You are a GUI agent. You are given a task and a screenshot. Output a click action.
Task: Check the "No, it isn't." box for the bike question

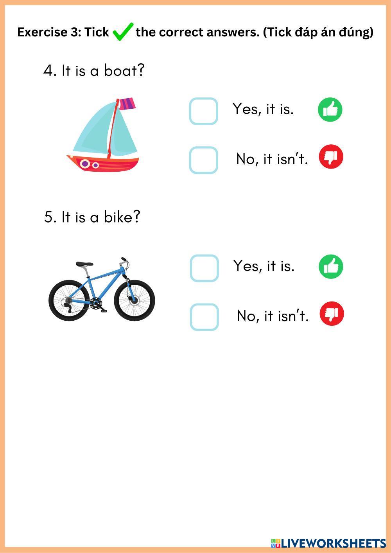pos(204,317)
